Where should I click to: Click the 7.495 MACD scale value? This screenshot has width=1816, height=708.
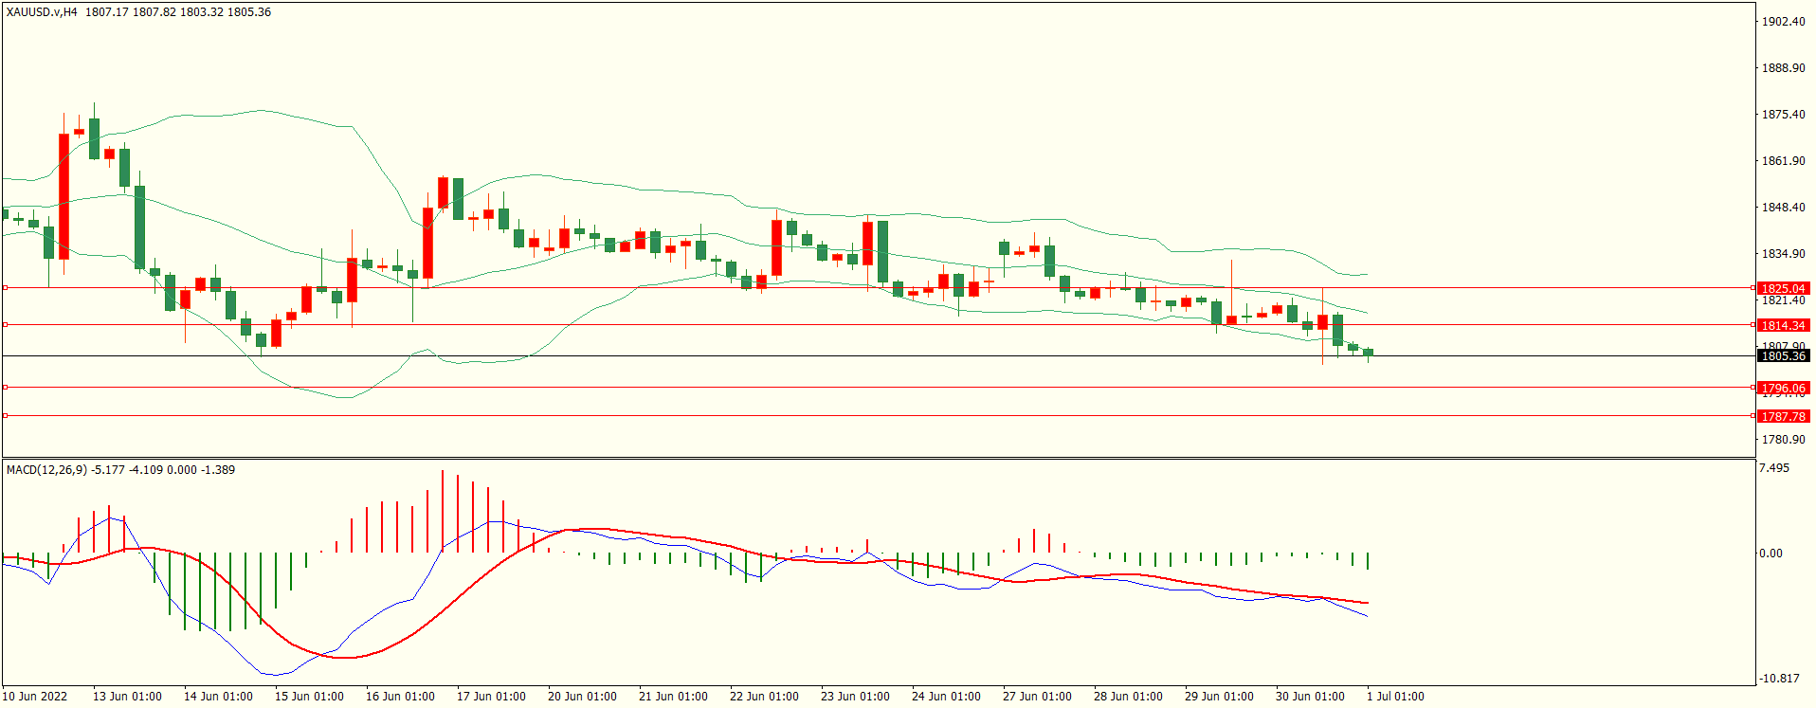coord(1774,468)
